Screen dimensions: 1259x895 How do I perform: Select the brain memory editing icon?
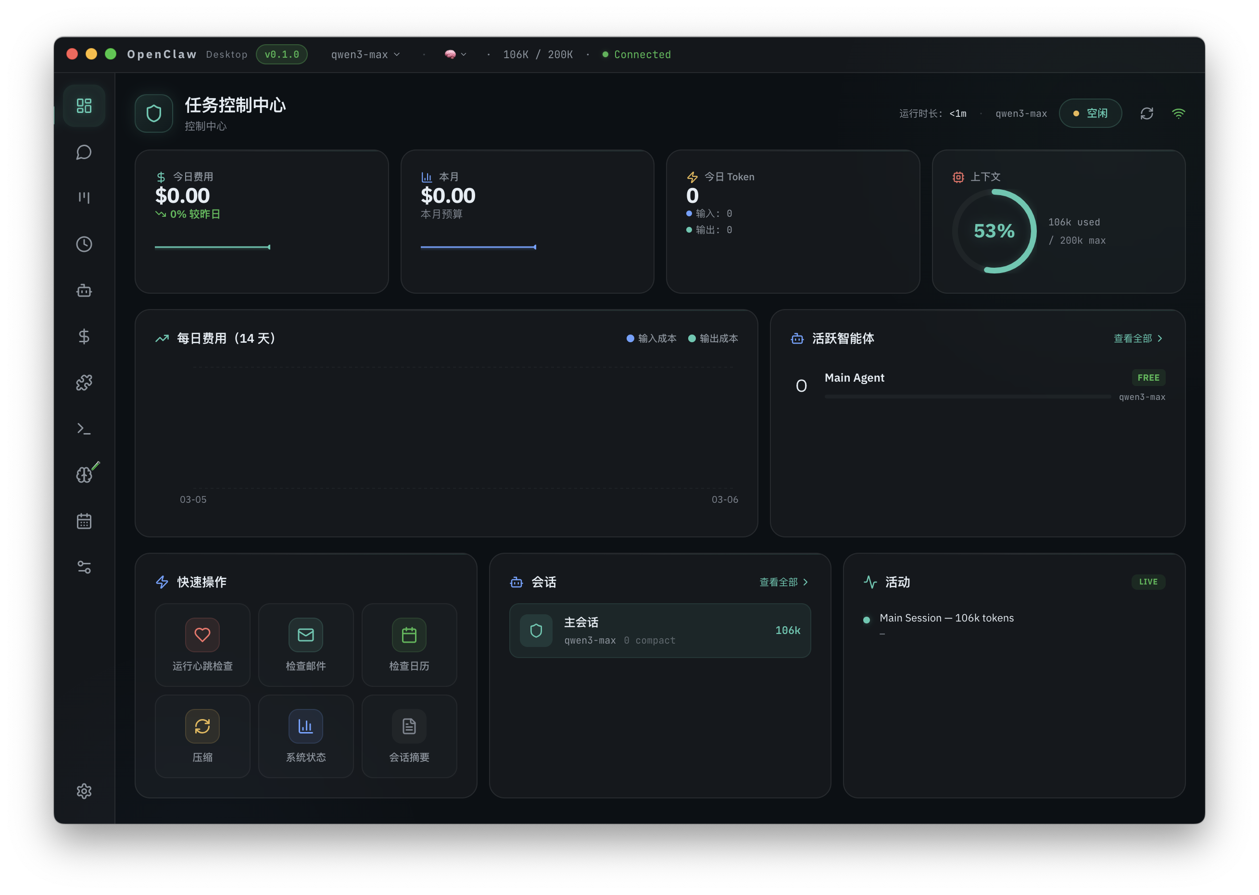coord(84,474)
